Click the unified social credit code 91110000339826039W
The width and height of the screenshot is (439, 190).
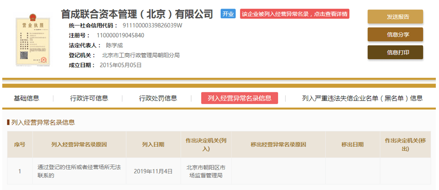(x=152, y=25)
